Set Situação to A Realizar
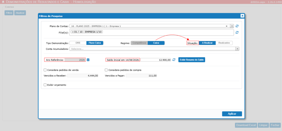Image resolution: width=282 pixels, height=131 pixels. click(207, 43)
